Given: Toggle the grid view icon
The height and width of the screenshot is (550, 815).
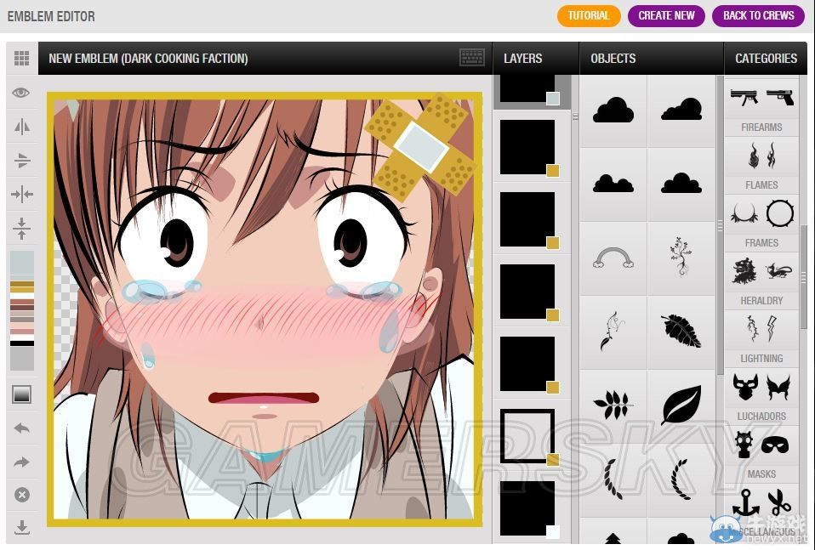Looking at the screenshot, I should tap(22, 59).
